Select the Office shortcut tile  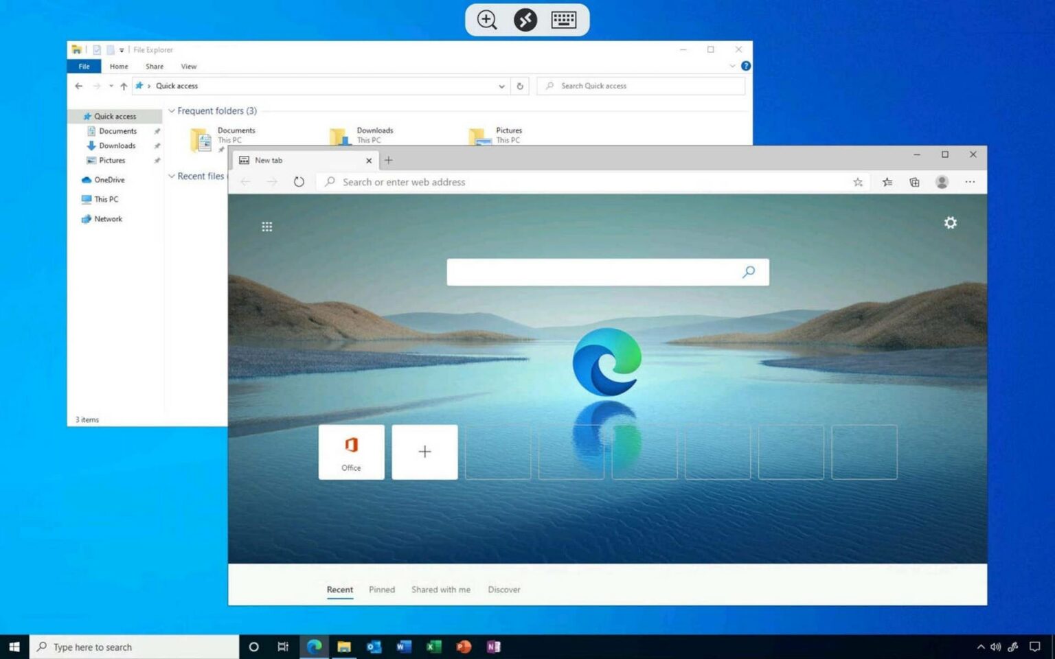tap(351, 452)
